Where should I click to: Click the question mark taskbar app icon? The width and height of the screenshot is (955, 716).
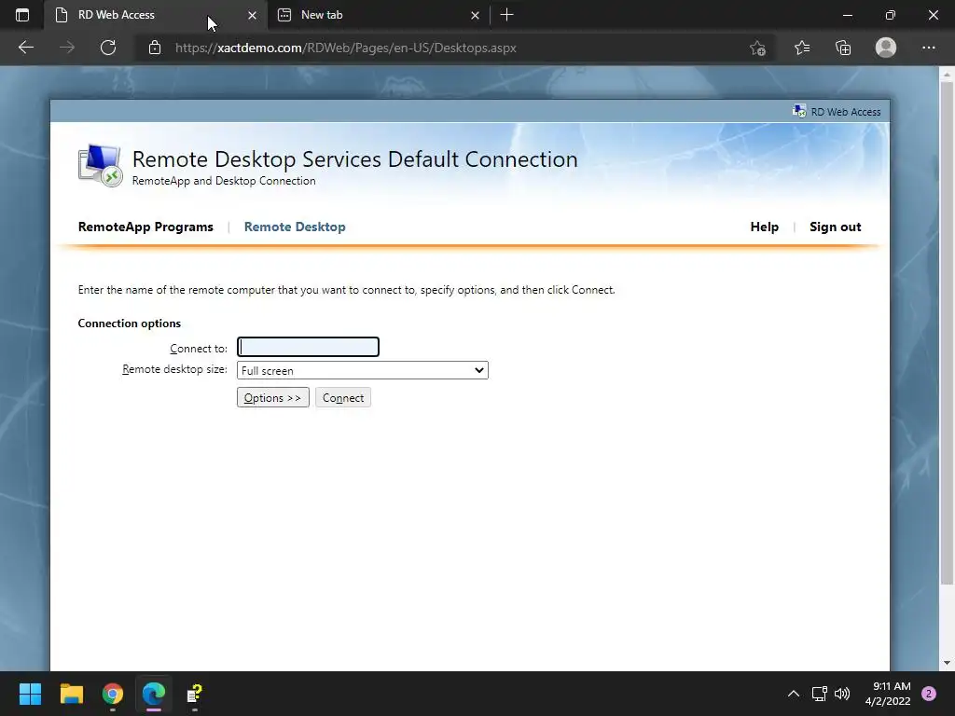point(195,694)
